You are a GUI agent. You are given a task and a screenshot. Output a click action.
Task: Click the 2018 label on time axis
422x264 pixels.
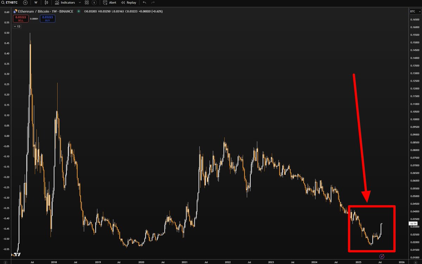[54, 262]
